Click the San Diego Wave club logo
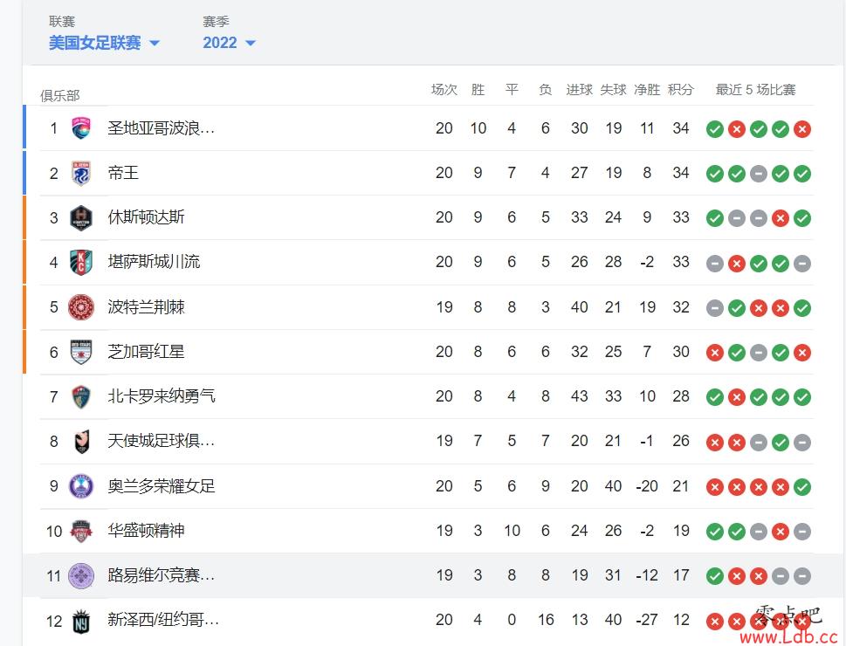 click(x=81, y=128)
